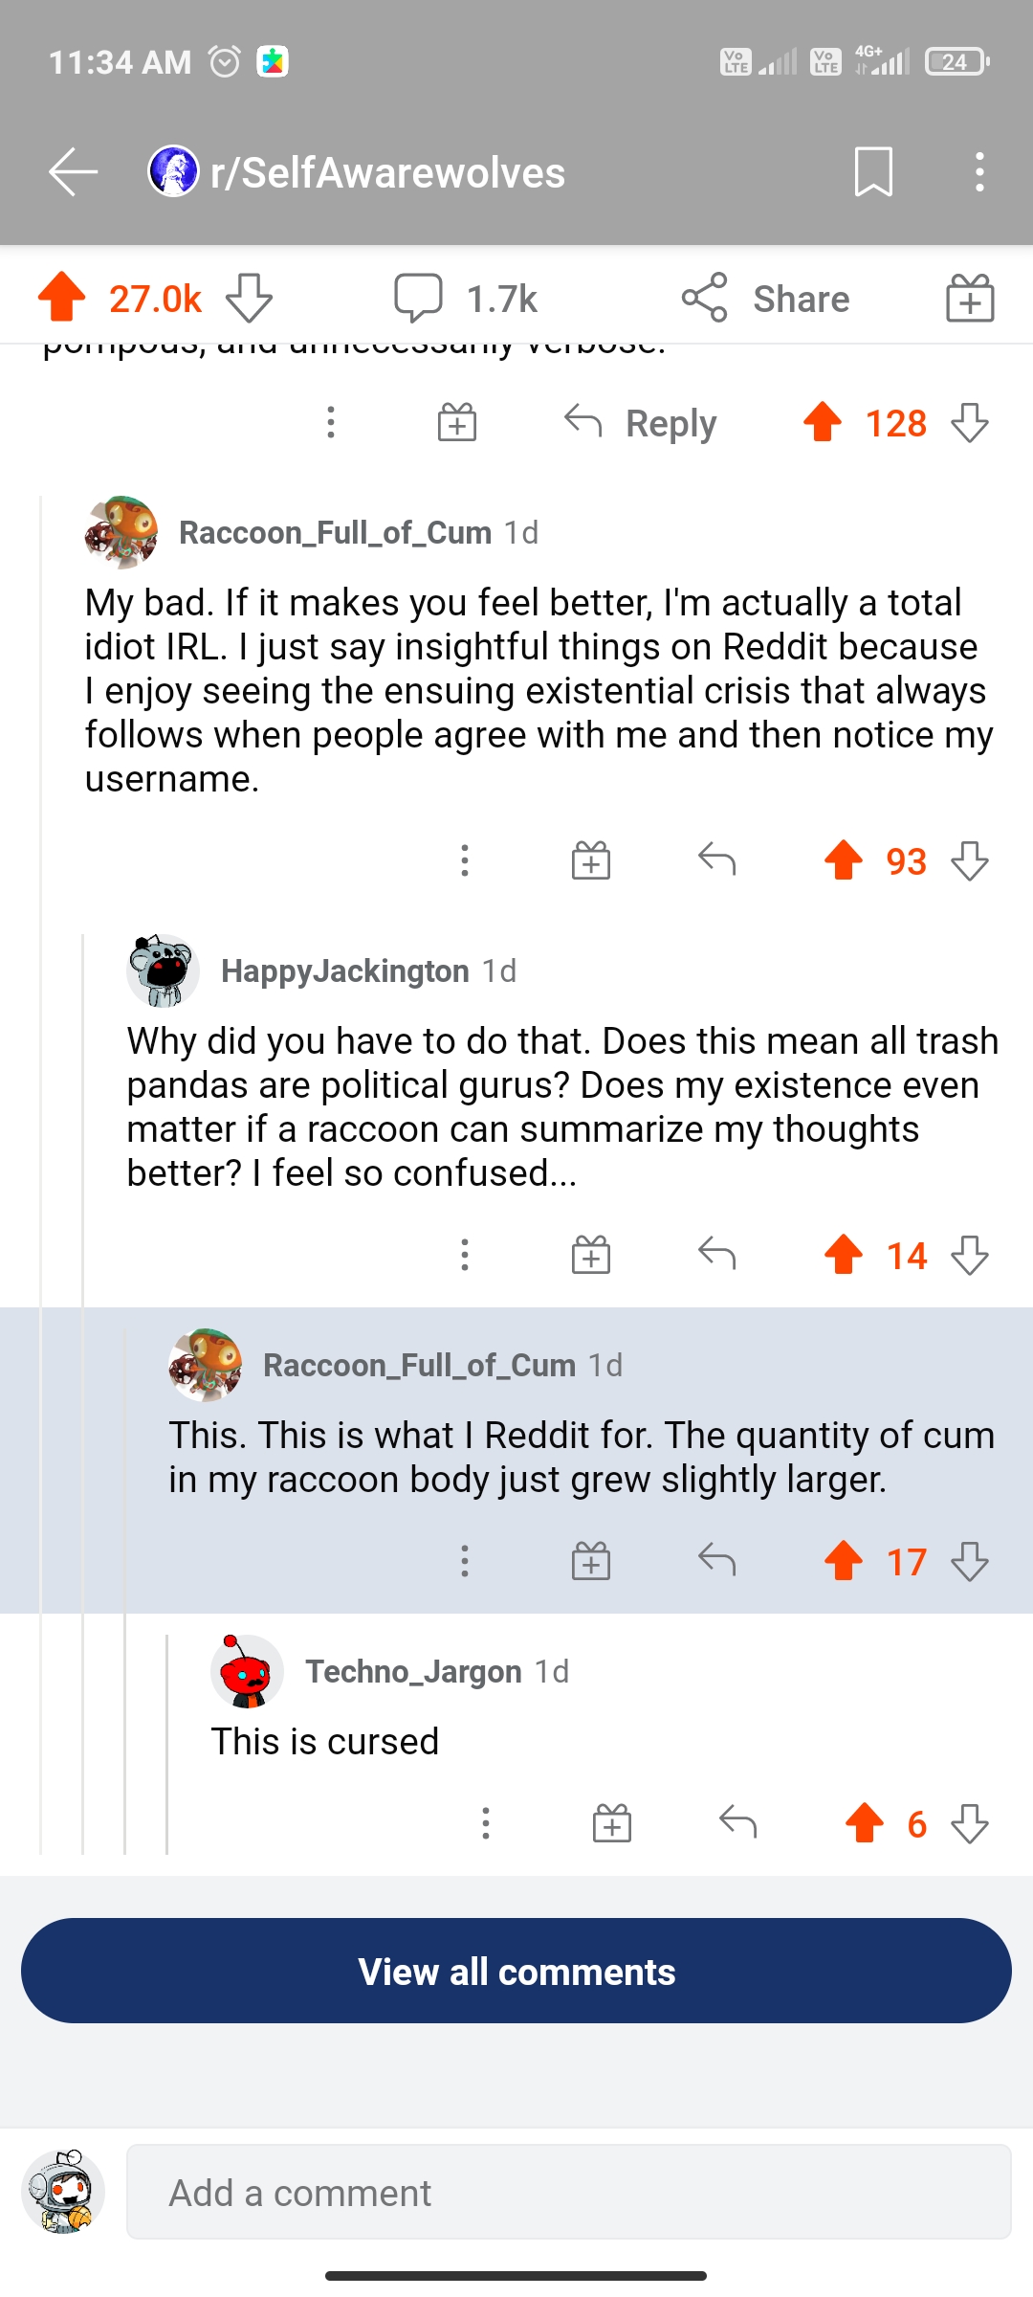Screen dimensions: 1033x2297
Task: Give an award to the post
Action: (x=970, y=298)
